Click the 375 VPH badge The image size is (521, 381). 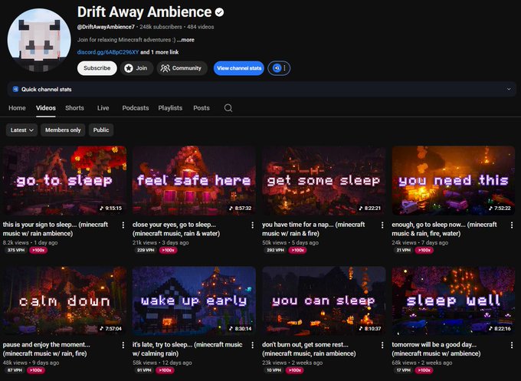click(16, 250)
